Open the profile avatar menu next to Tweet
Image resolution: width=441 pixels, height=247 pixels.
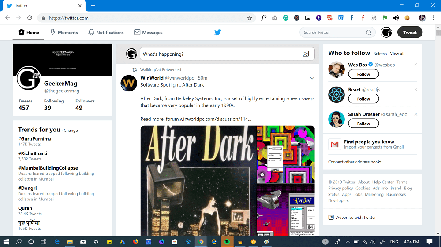click(x=386, y=32)
